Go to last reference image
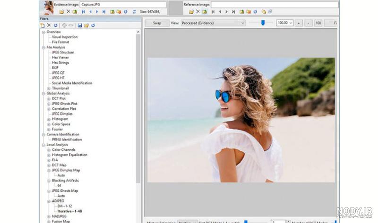Viewport: 378px width, 223px height. tap(233, 11)
